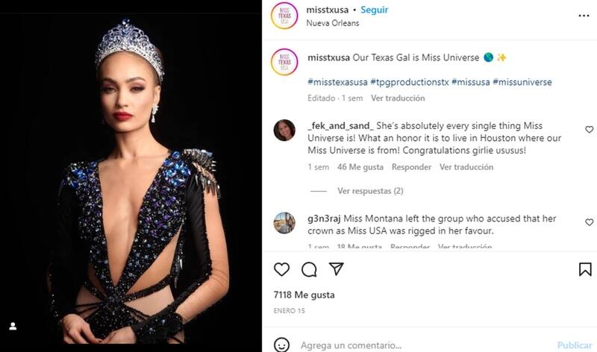Like the post with the heart icon
Viewport: 597px width, 352px height.
coord(281,269)
